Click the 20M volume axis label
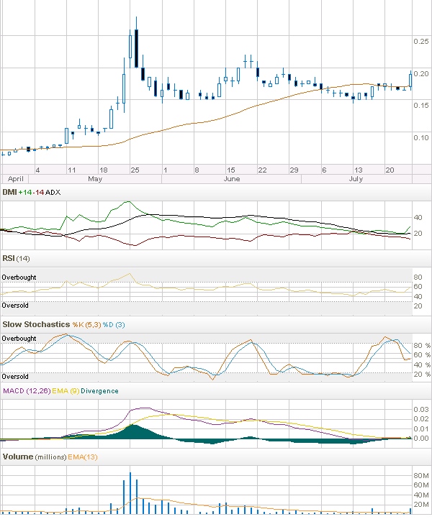Viewport: 432px width, 532px height. point(421,505)
